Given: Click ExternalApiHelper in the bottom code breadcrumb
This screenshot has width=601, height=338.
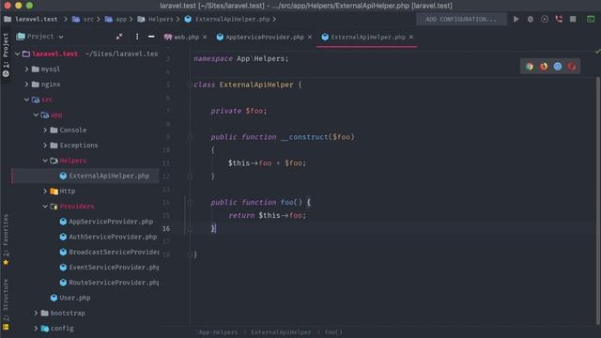Looking at the screenshot, I should click(281, 332).
